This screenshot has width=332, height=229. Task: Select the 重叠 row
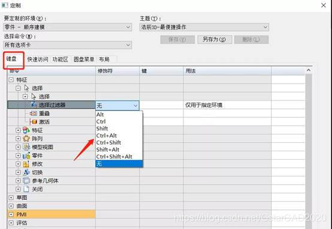(x=52, y=114)
